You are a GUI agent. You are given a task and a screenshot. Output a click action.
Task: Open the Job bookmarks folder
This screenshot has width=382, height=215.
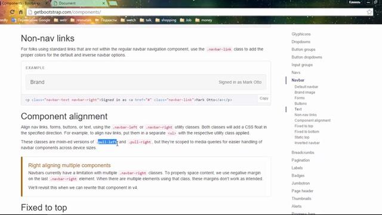tap(186, 20)
